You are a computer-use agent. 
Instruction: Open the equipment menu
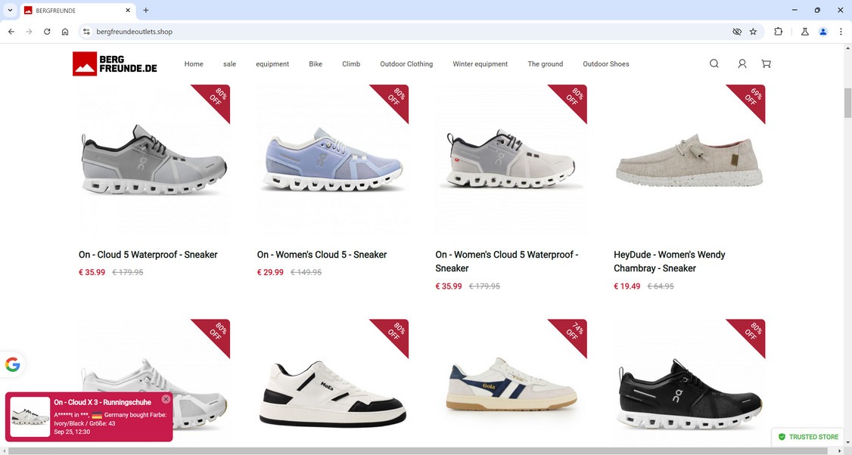click(272, 64)
